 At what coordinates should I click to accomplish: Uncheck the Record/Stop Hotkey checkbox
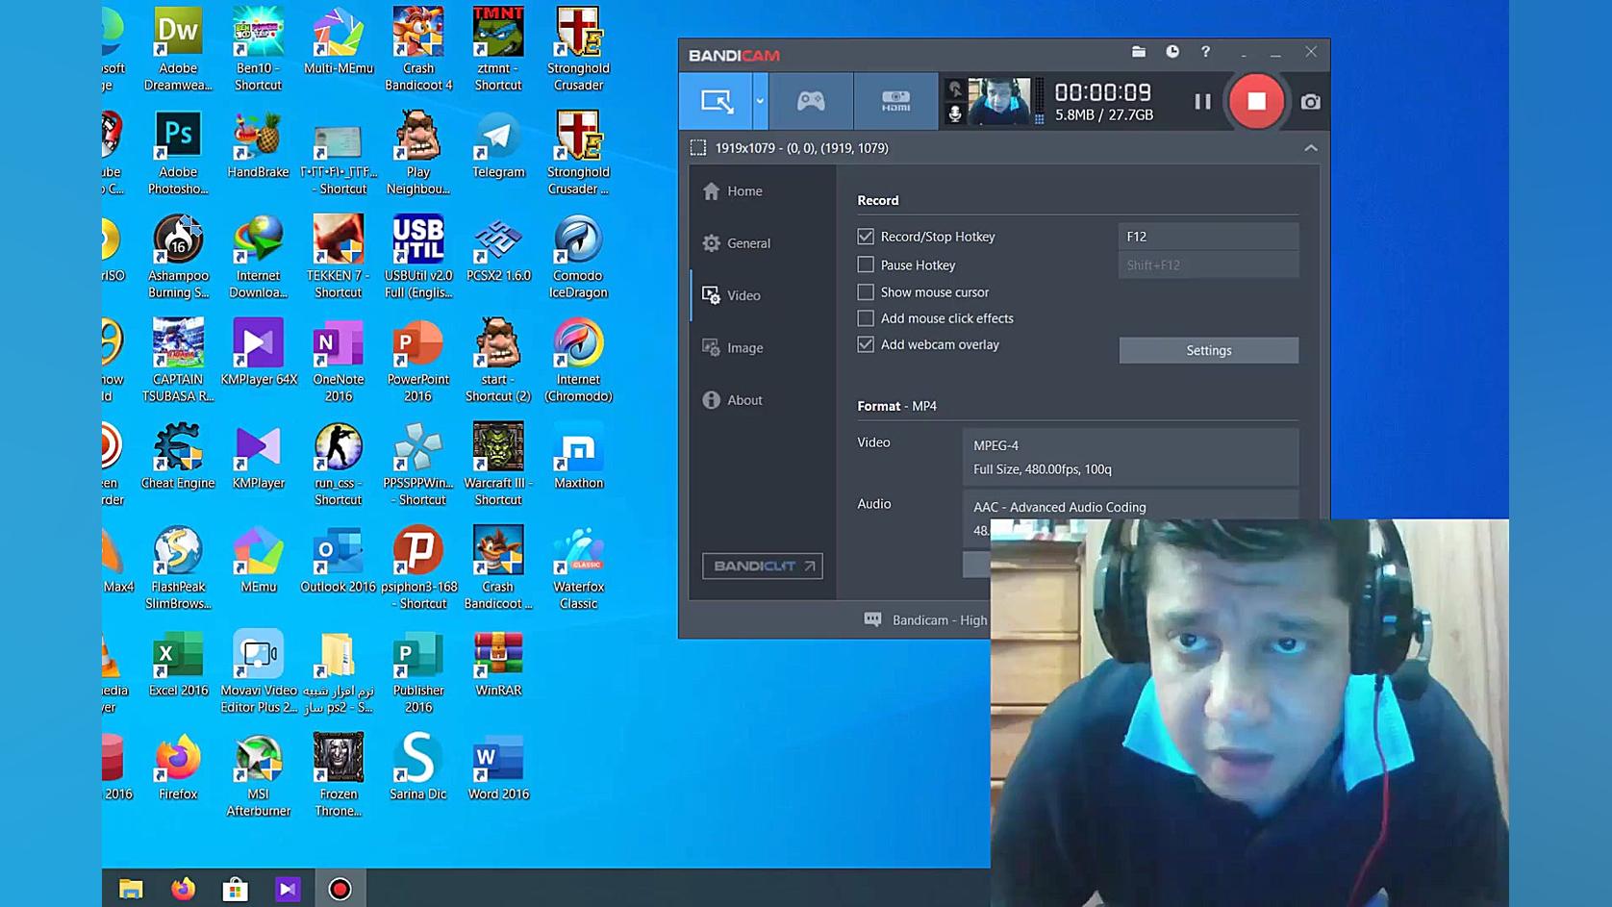(x=866, y=237)
